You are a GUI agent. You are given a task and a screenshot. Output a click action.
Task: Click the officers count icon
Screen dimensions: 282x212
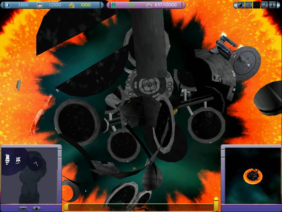[x=149, y=5]
